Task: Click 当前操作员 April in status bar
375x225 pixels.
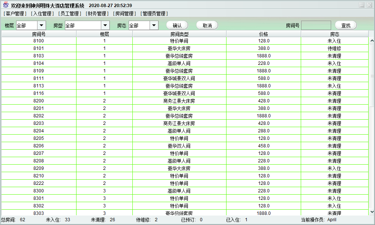Action: pos(318,219)
